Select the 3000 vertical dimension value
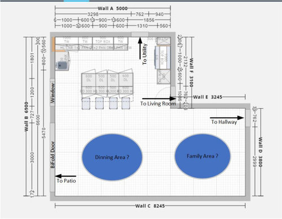This screenshot has width=282, height=219. (32, 157)
